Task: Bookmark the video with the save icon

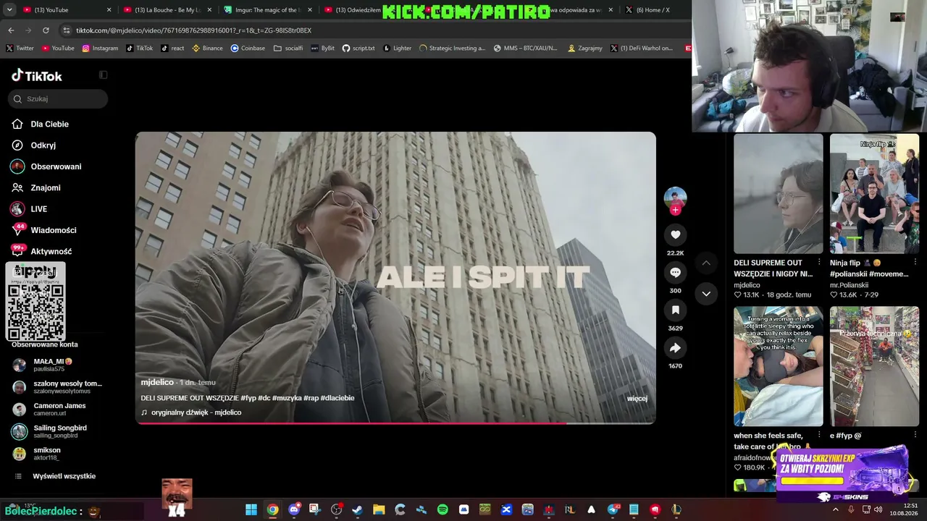Action: pos(675,310)
